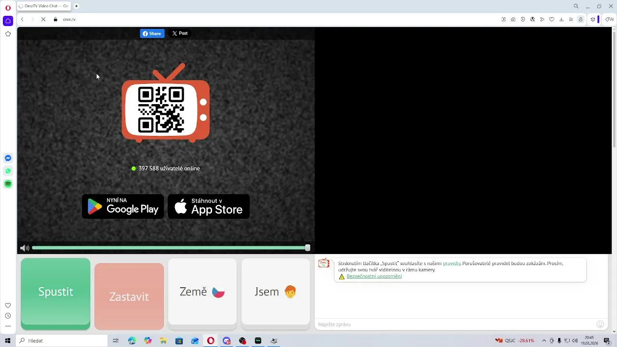617x347 pixels.
Task: Search tabs with magnifier icon
Action: tap(576, 6)
